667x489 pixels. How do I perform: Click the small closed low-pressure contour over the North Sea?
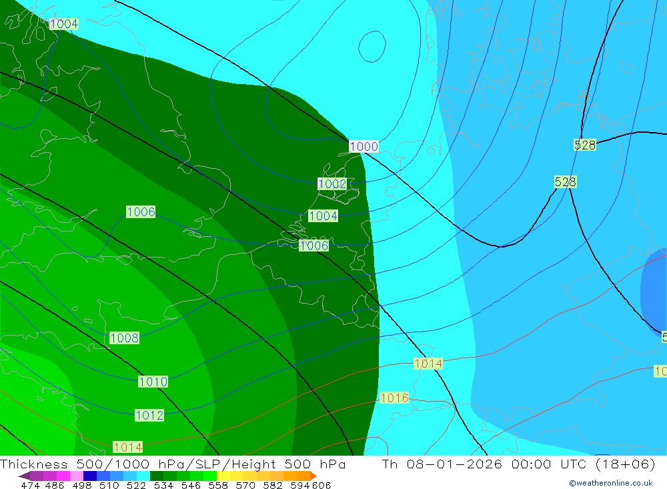372,47
